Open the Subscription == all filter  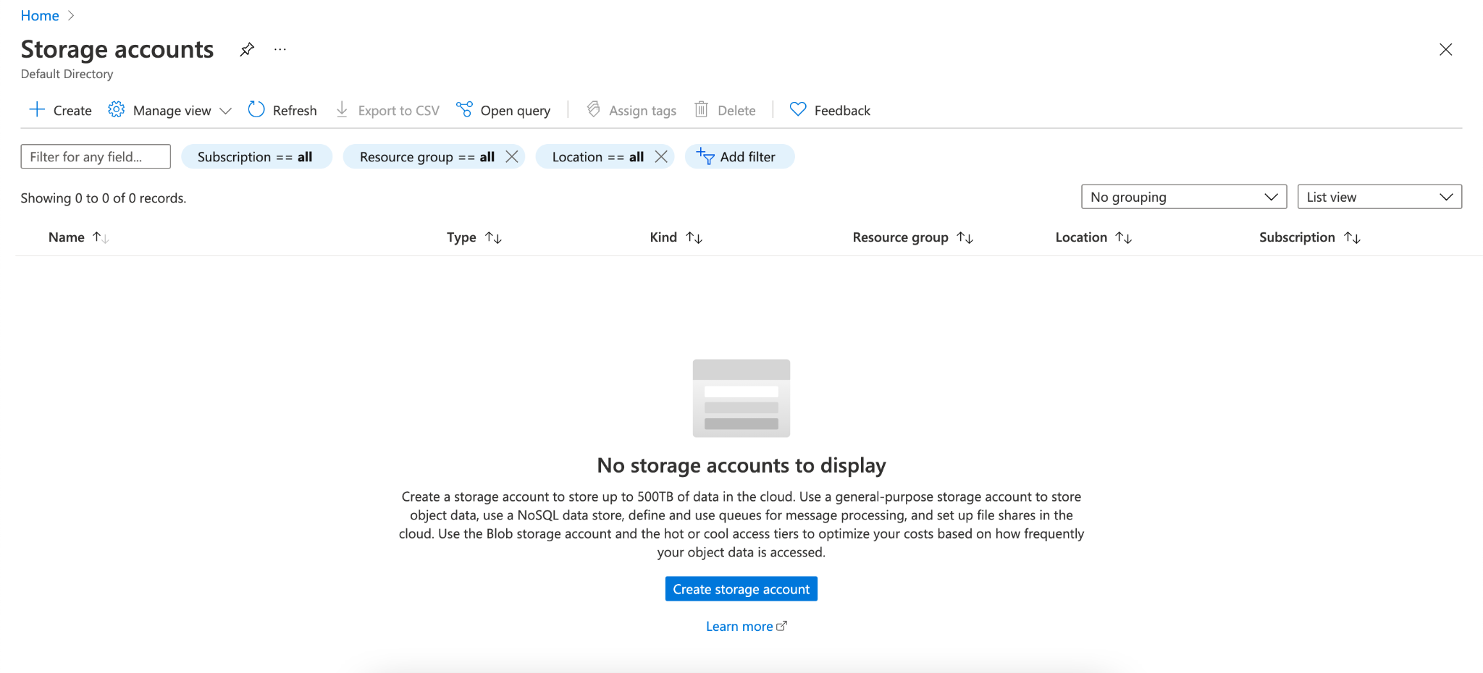coord(256,157)
